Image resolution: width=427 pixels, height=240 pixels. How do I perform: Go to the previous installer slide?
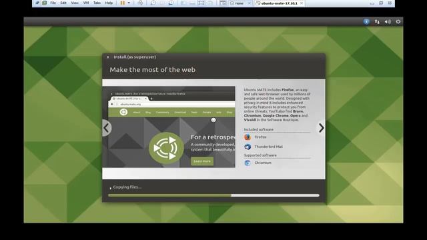pyautogui.click(x=107, y=128)
